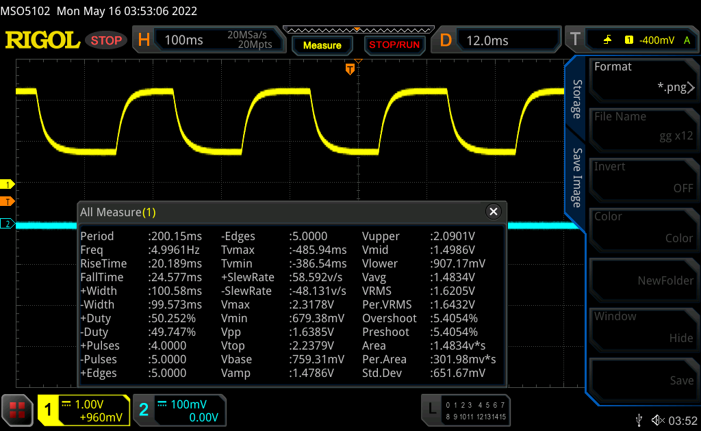Click the USB connection status icon
Viewport: 701px width, 431px height.
[639, 419]
